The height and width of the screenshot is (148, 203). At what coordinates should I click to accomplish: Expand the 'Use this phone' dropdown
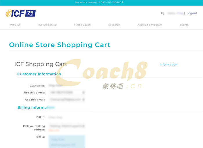pyautogui.click(x=67, y=93)
